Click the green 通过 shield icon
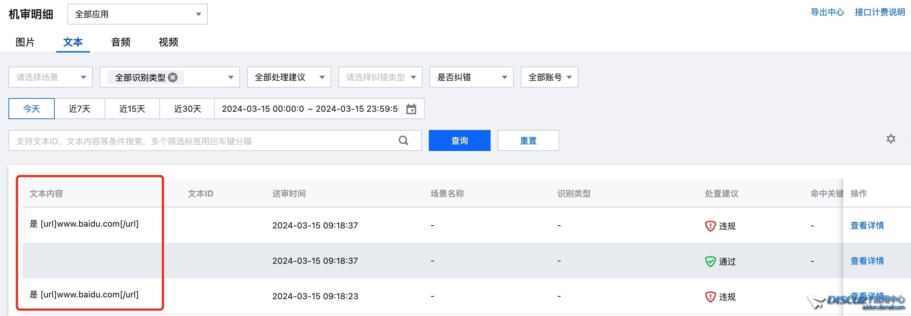This screenshot has width=911, height=316. point(710,261)
